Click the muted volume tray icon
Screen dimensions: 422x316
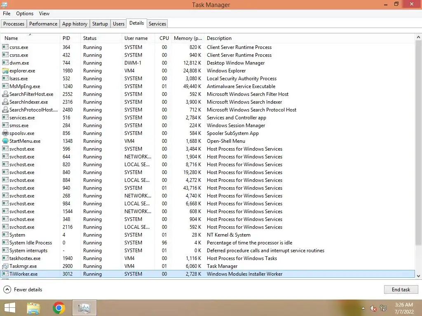pyautogui.click(x=373, y=308)
